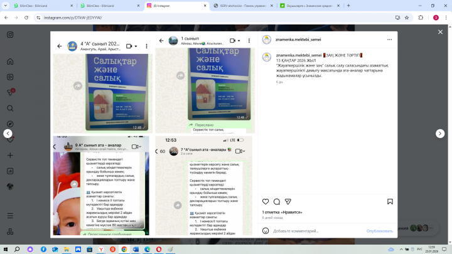Reload the page
This screenshot has width=452, height=254.
[26, 18]
